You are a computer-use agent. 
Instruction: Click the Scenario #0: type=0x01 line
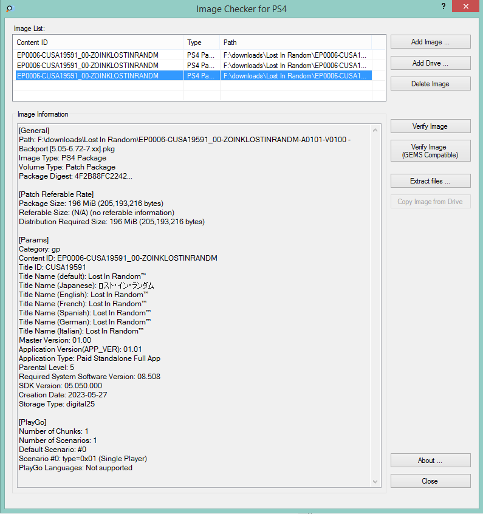[x=83, y=459]
